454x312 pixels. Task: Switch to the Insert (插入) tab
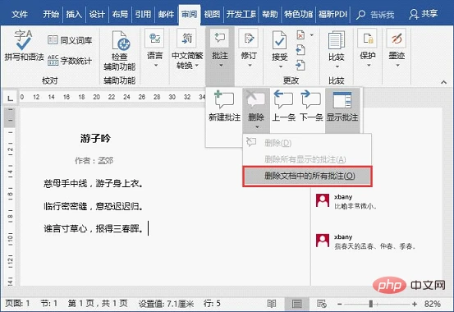pos(74,14)
